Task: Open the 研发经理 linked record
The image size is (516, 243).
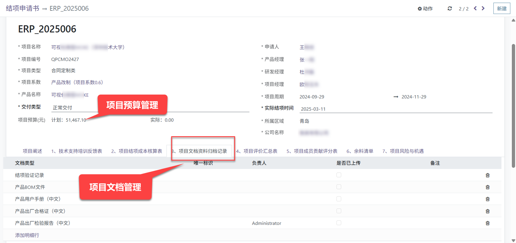Action: tap(307, 72)
